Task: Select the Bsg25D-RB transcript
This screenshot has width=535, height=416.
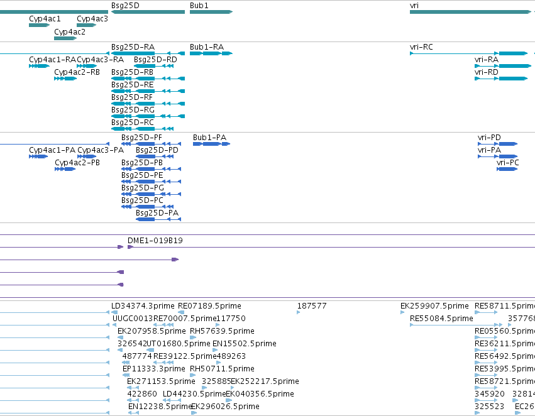Action: [x=148, y=79]
